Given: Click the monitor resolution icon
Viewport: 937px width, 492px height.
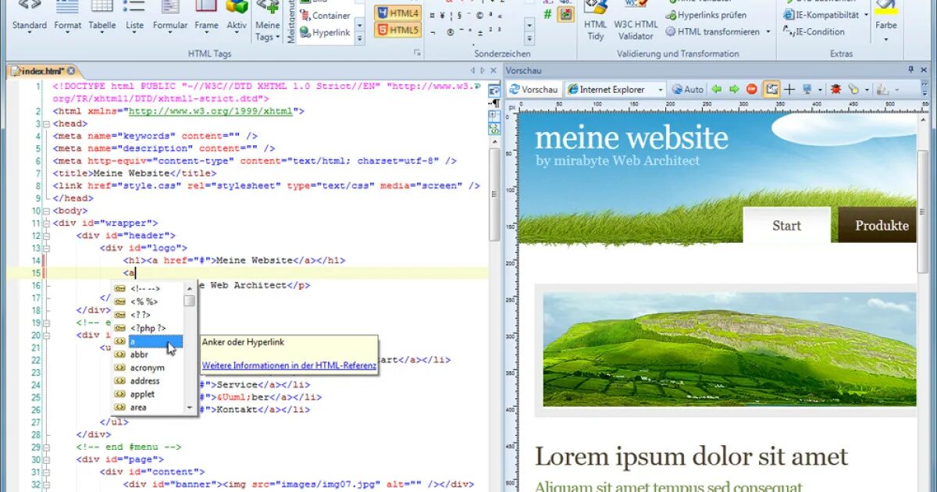Looking at the screenshot, I should click(x=807, y=90).
